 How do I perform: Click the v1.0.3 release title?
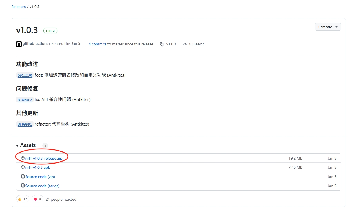coord(27,30)
